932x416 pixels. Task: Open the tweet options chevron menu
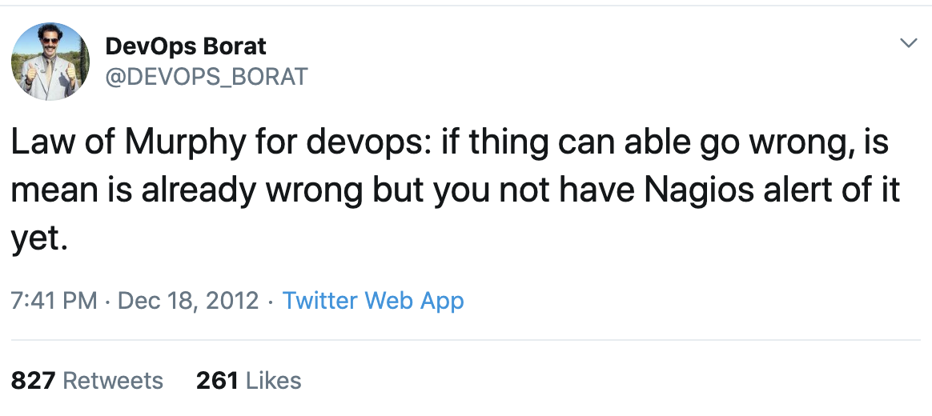(x=908, y=42)
